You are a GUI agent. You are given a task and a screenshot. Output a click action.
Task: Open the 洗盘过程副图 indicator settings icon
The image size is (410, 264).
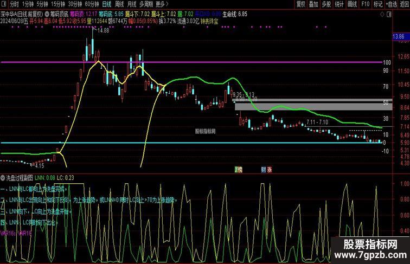(x=3, y=178)
